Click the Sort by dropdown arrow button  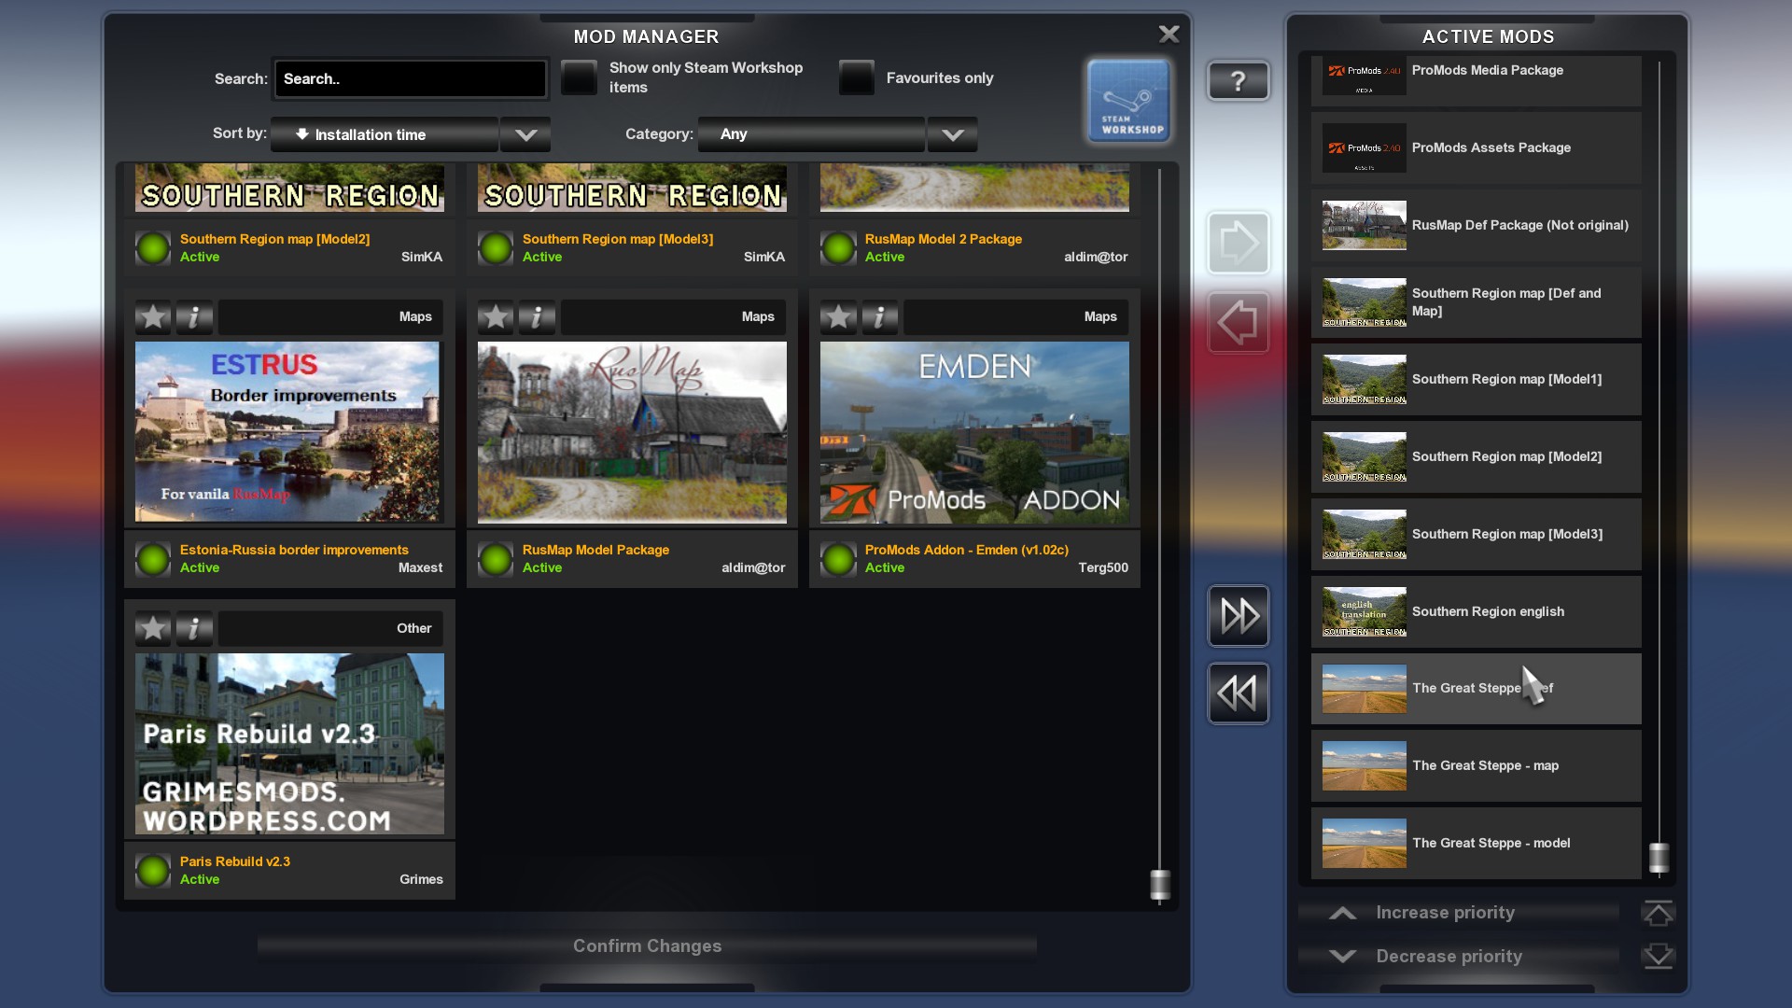525,134
